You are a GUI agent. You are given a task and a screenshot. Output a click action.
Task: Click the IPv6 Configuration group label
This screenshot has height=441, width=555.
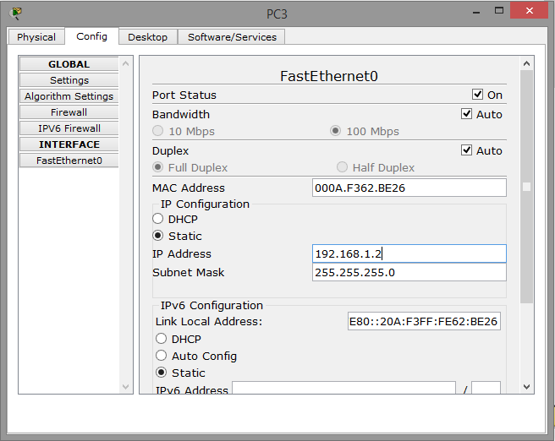point(212,305)
